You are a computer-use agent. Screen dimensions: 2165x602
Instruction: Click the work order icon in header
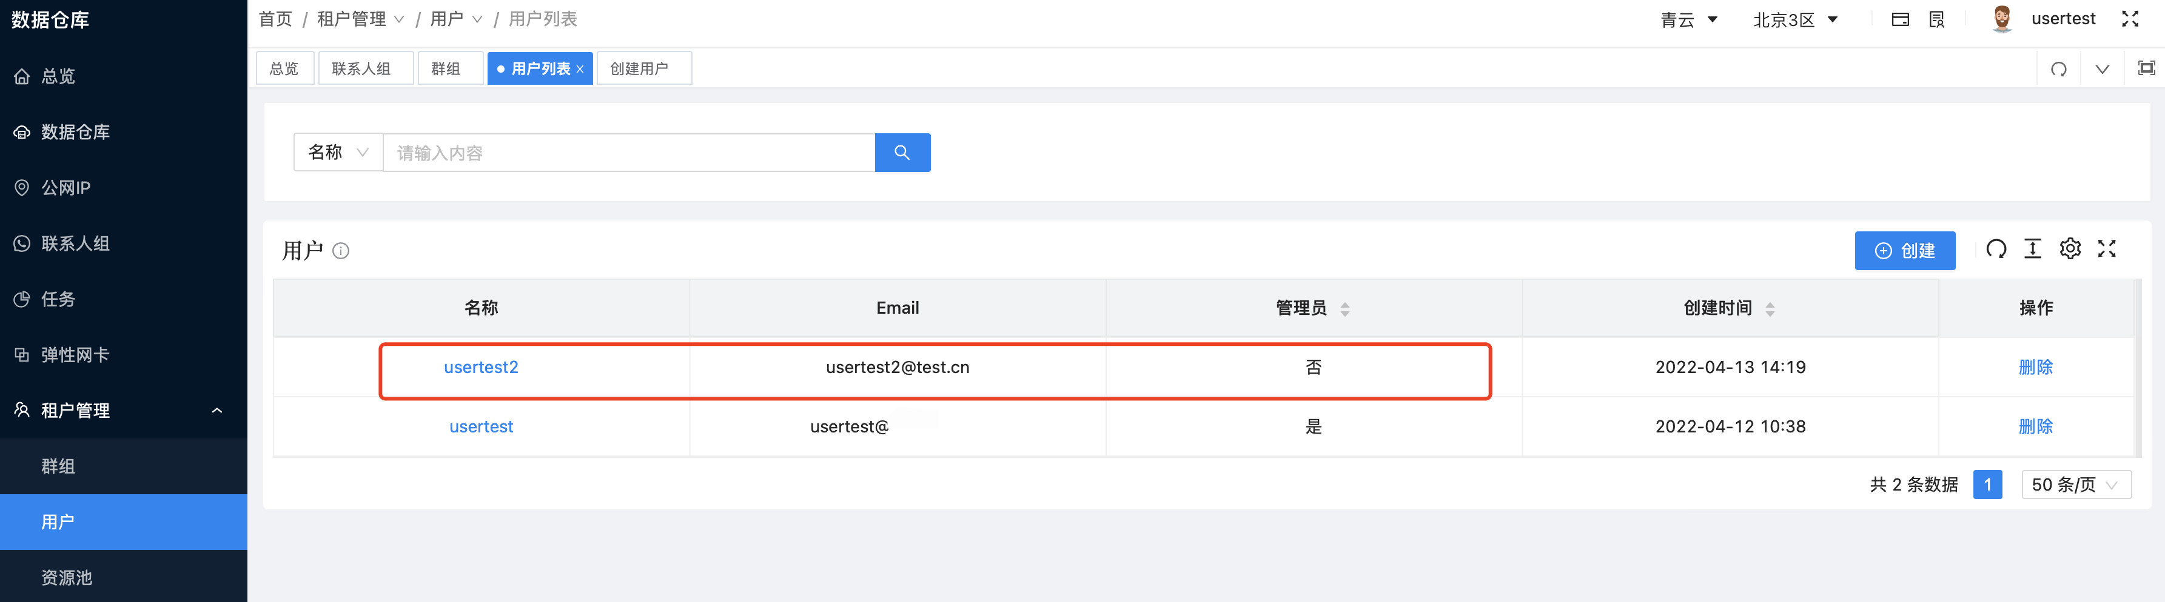1936,18
